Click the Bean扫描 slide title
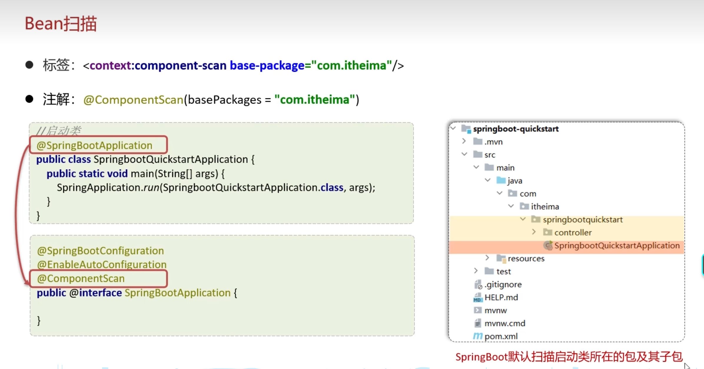 coord(61,24)
